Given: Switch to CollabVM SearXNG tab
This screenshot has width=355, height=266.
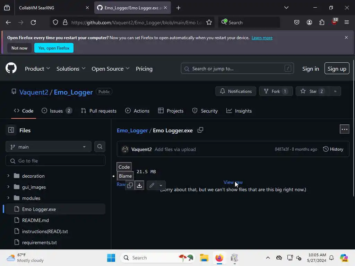Looking at the screenshot, I should pyautogui.click(x=53, y=8).
